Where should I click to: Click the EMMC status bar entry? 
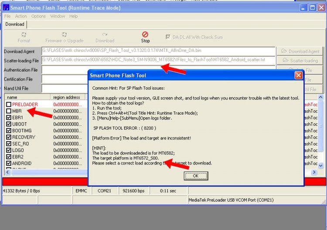pyautogui.click(x=81, y=191)
